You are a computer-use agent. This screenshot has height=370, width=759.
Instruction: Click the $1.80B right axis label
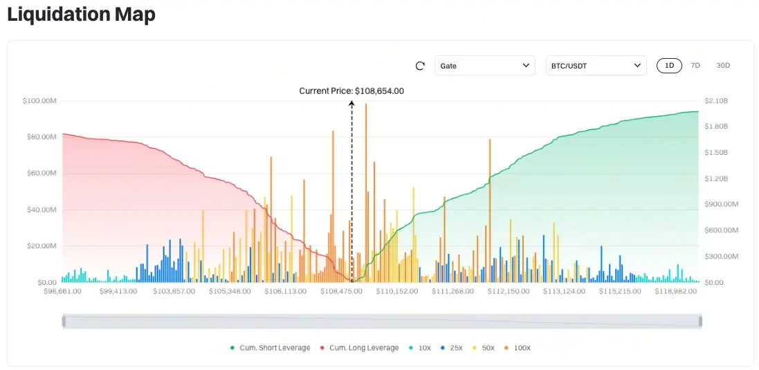click(716, 127)
